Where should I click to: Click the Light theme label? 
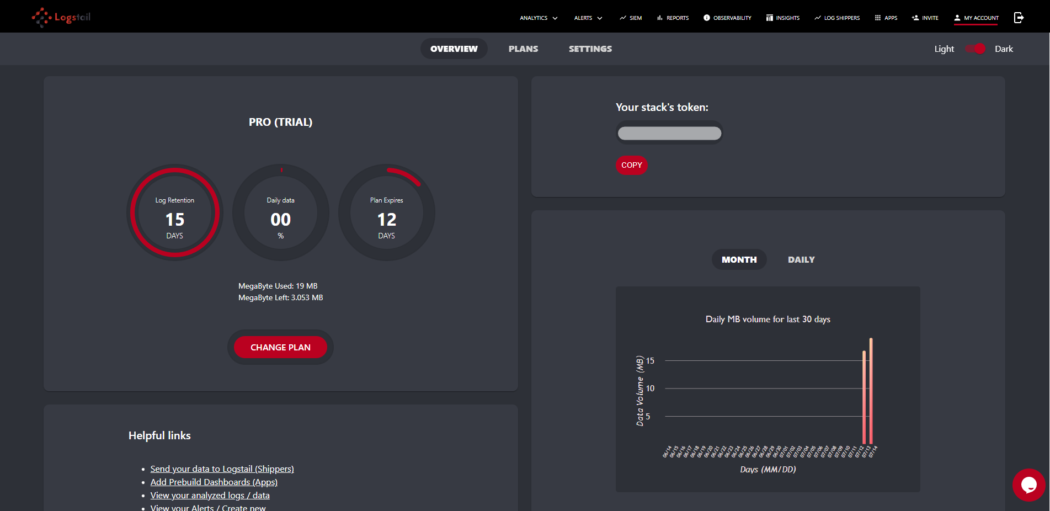click(x=944, y=49)
